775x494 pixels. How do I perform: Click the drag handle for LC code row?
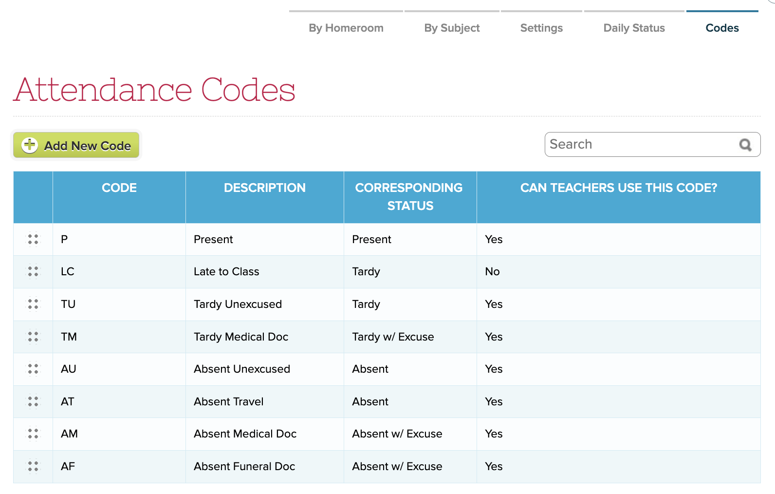33,271
